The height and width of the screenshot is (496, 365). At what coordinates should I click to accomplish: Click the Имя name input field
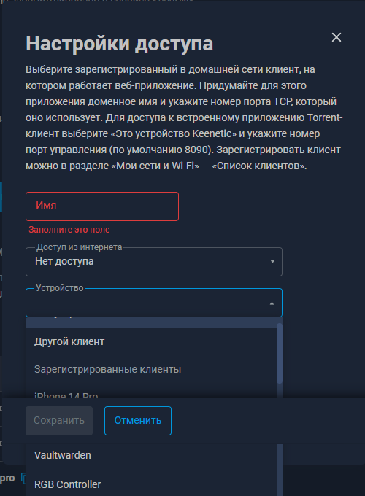(x=102, y=206)
